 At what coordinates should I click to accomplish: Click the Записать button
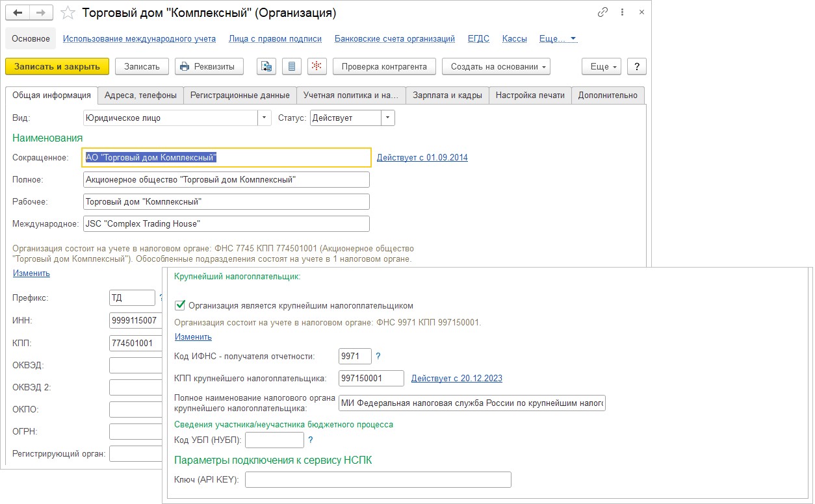point(142,66)
